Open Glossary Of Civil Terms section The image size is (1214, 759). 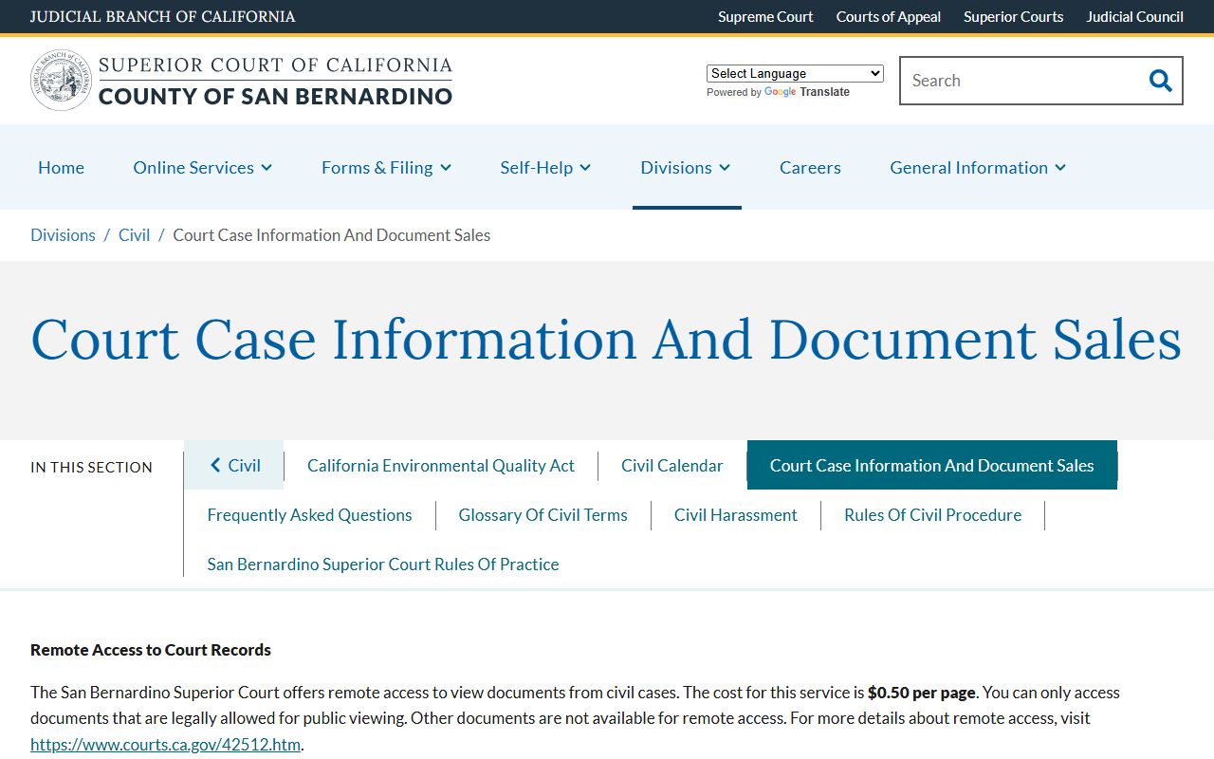coord(543,514)
